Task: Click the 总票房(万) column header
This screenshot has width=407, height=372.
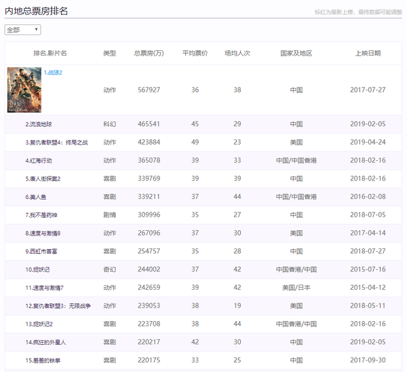Action: click(x=149, y=53)
